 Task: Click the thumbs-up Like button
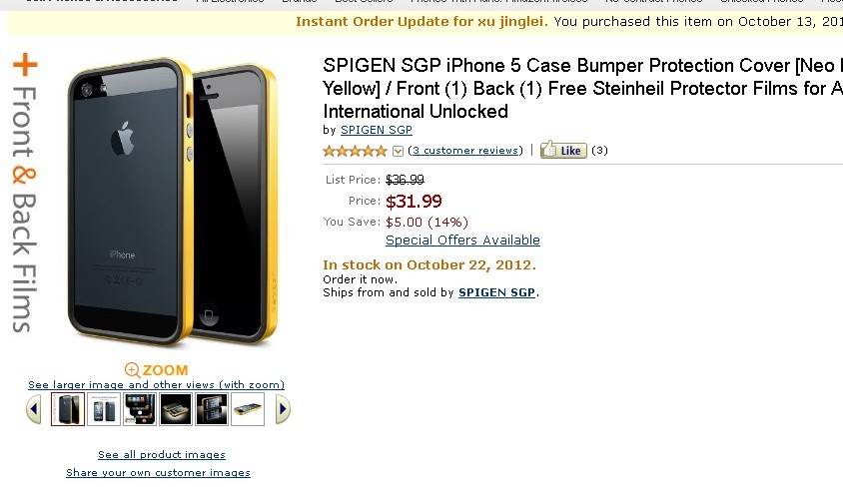563,150
